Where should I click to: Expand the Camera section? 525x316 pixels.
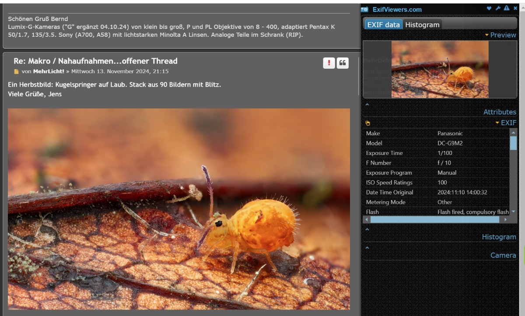pyautogui.click(x=503, y=255)
